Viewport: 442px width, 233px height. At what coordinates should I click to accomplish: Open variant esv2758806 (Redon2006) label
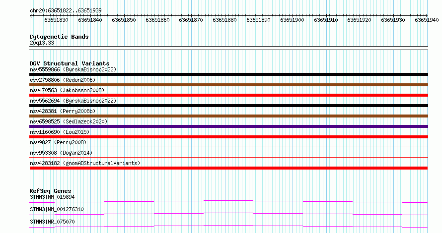[x=63, y=80]
